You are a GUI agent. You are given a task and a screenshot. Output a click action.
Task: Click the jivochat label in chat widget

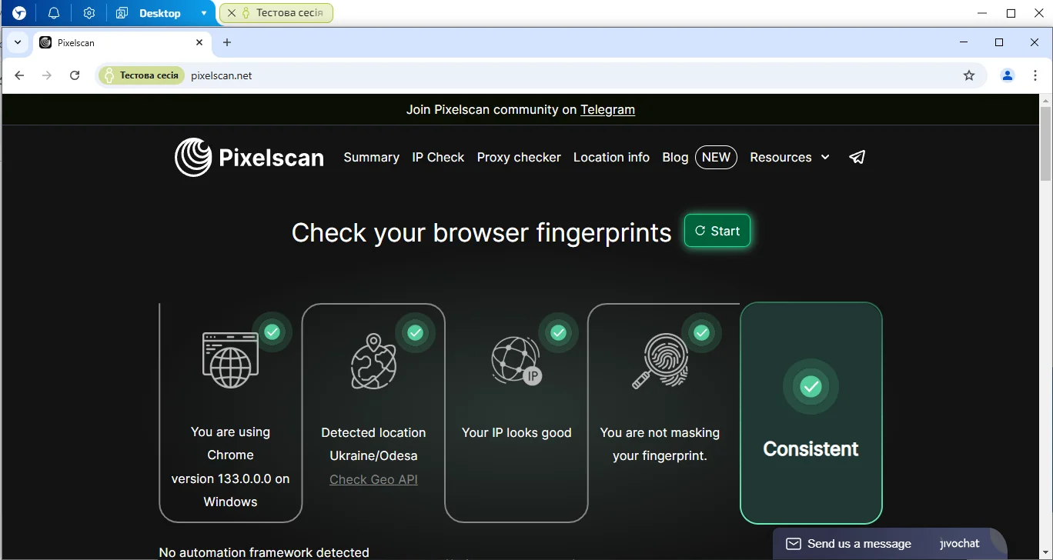pyautogui.click(x=960, y=544)
